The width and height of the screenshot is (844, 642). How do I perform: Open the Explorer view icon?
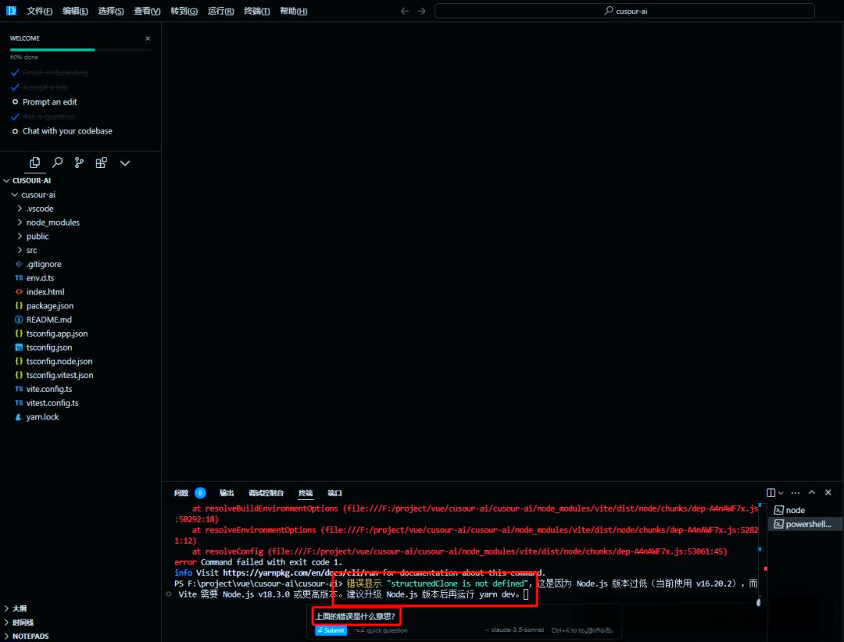click(x=34, y=163)
